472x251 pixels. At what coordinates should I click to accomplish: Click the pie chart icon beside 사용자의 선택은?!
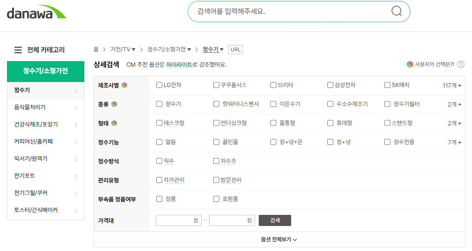pos(409,64)
